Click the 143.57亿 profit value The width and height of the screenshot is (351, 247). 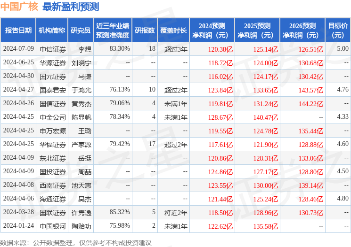(x=311, y=90)
